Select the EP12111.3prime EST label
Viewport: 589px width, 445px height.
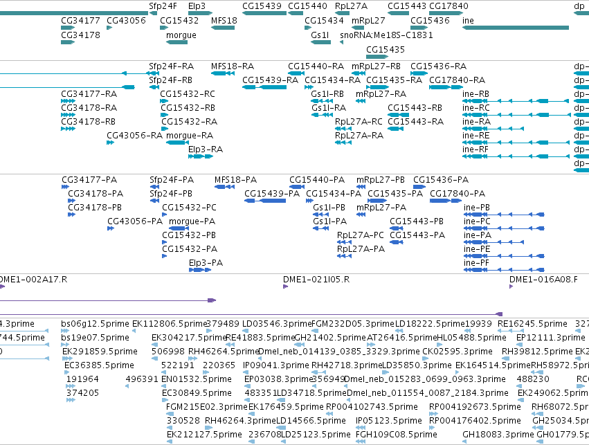click(551, 338)
